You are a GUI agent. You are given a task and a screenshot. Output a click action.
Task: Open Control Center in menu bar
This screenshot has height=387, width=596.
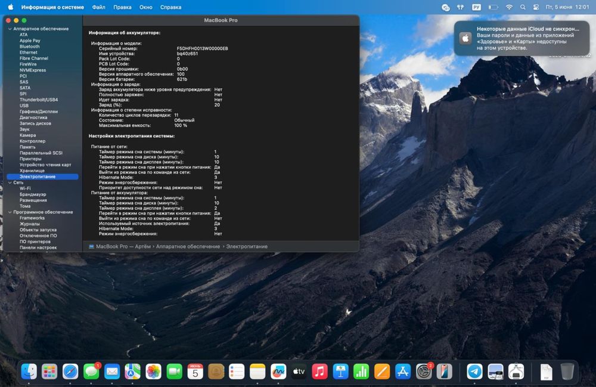tap(536, 7)
